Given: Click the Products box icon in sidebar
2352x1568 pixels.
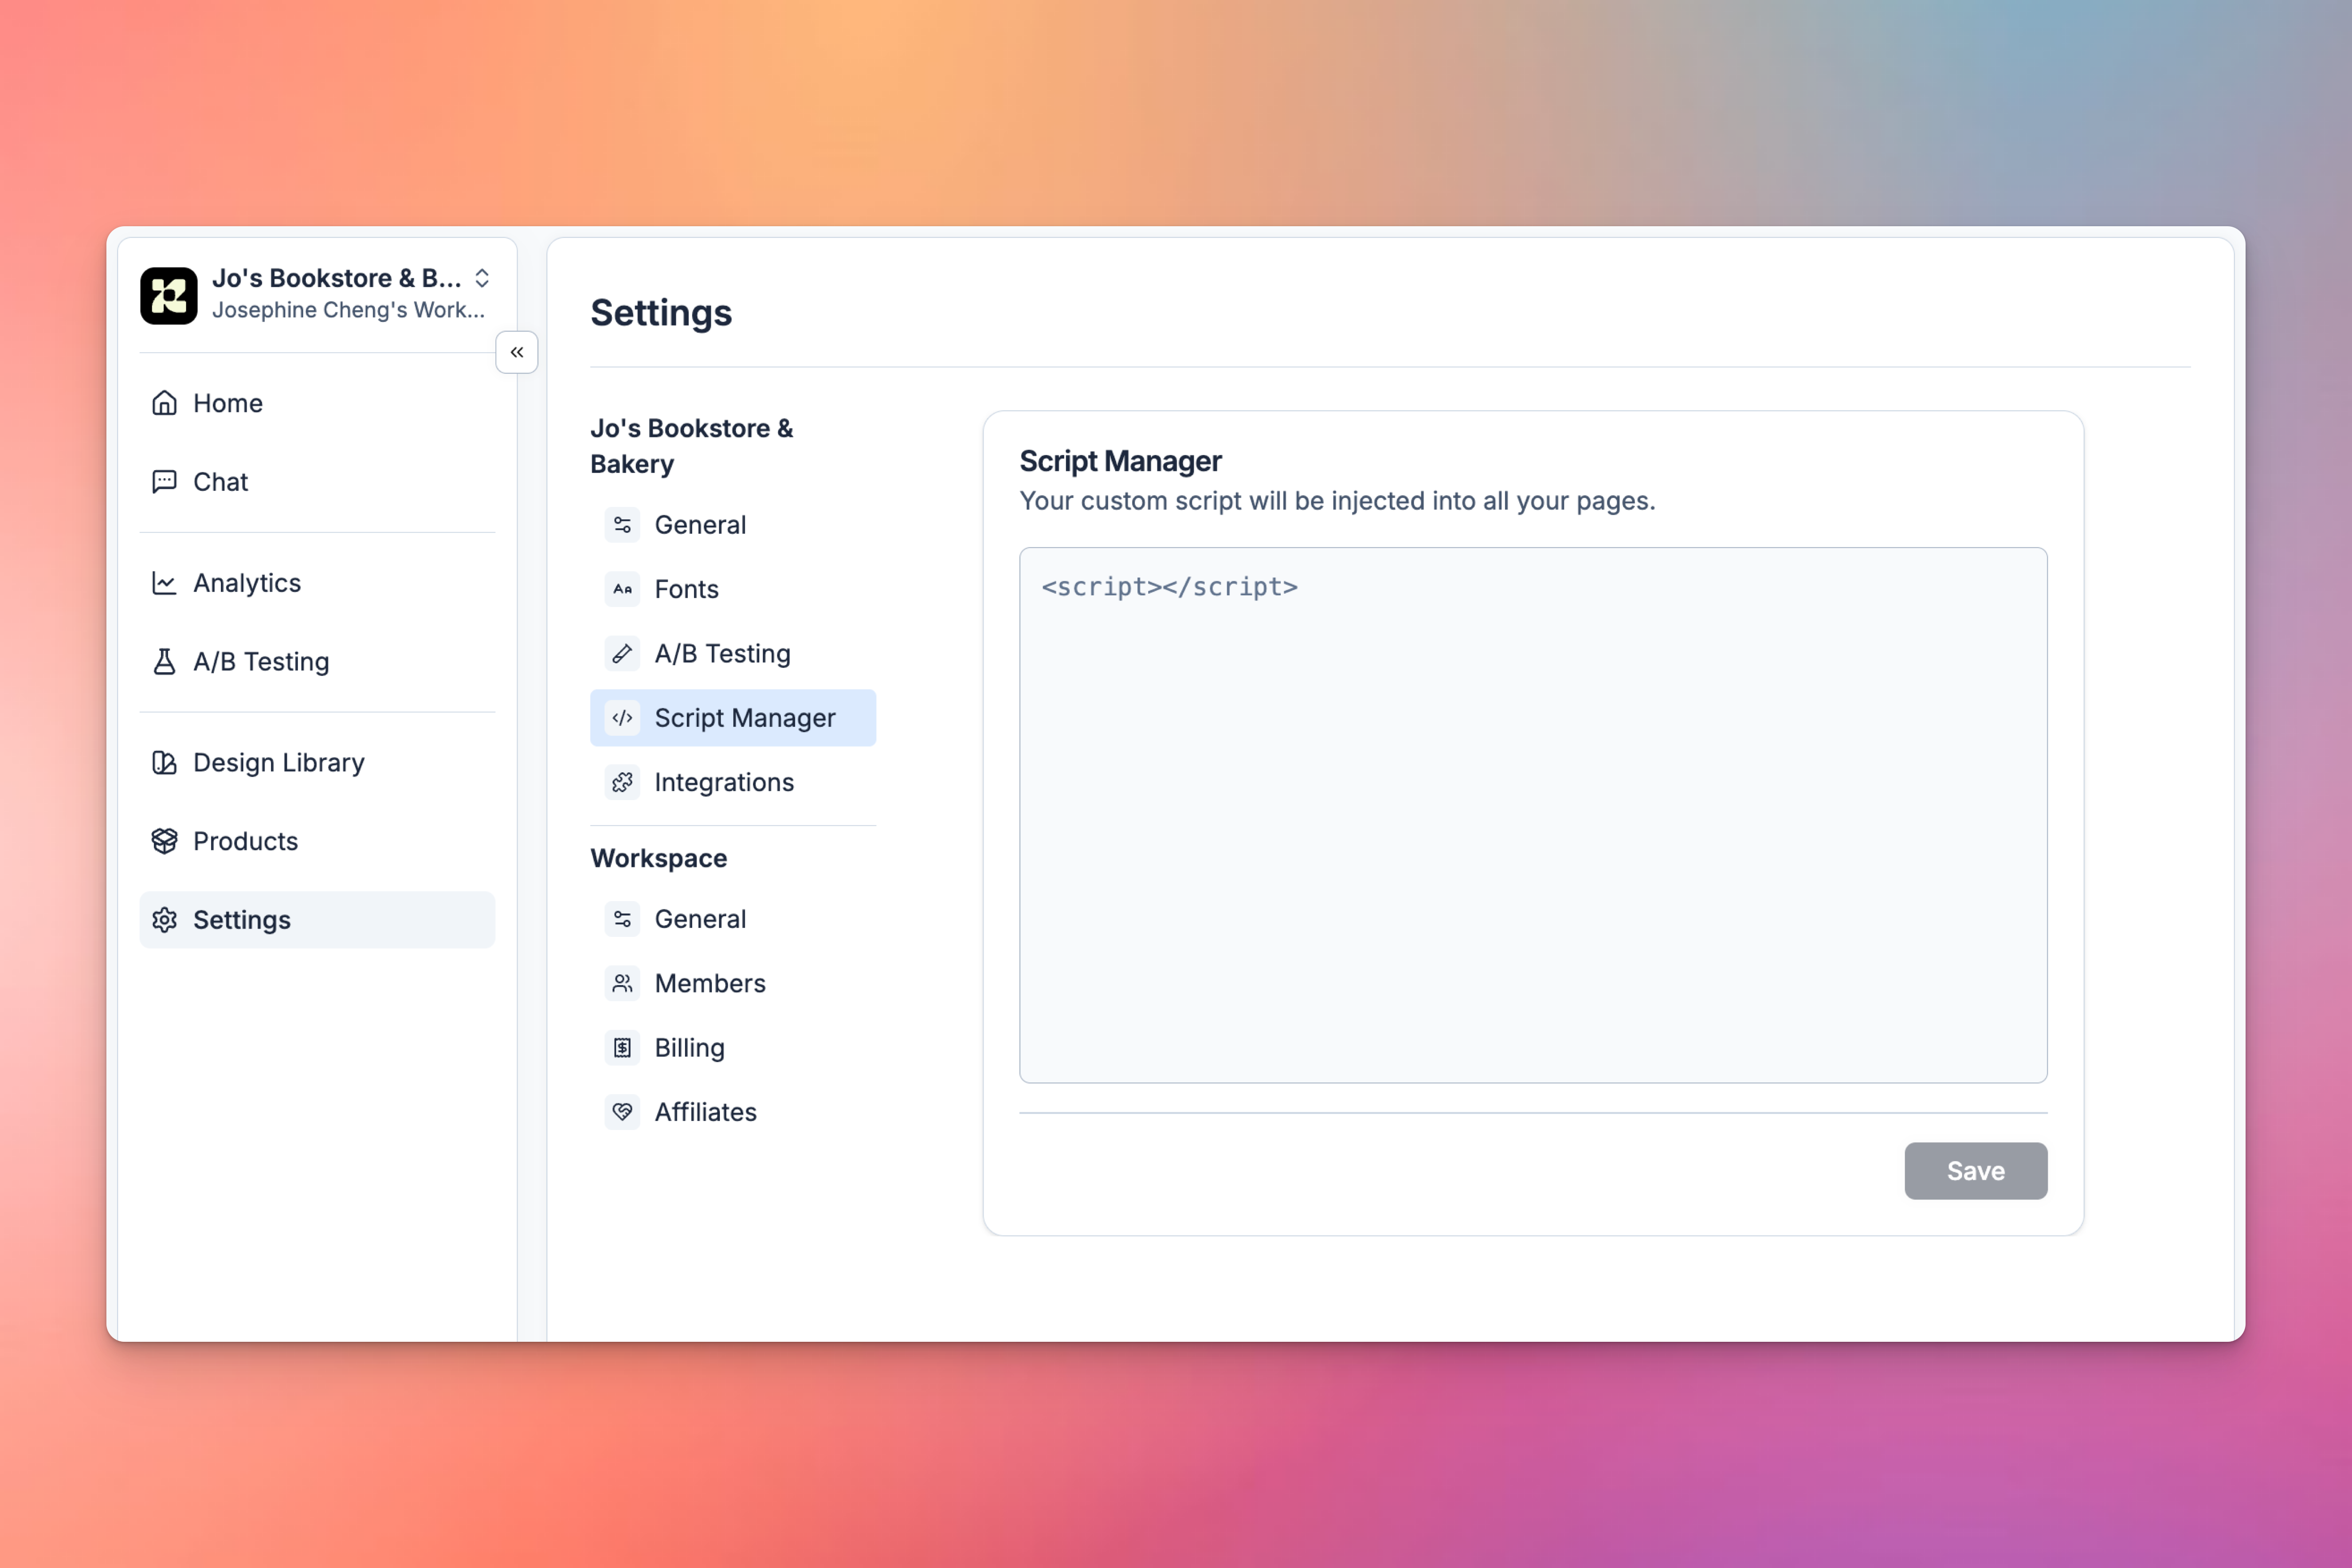Looking at the screenshot, I should pyautogui.click(x=165, y=840).
